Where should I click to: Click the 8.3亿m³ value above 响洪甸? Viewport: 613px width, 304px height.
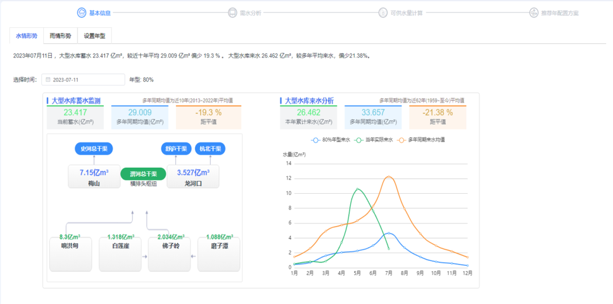point(70,237)
